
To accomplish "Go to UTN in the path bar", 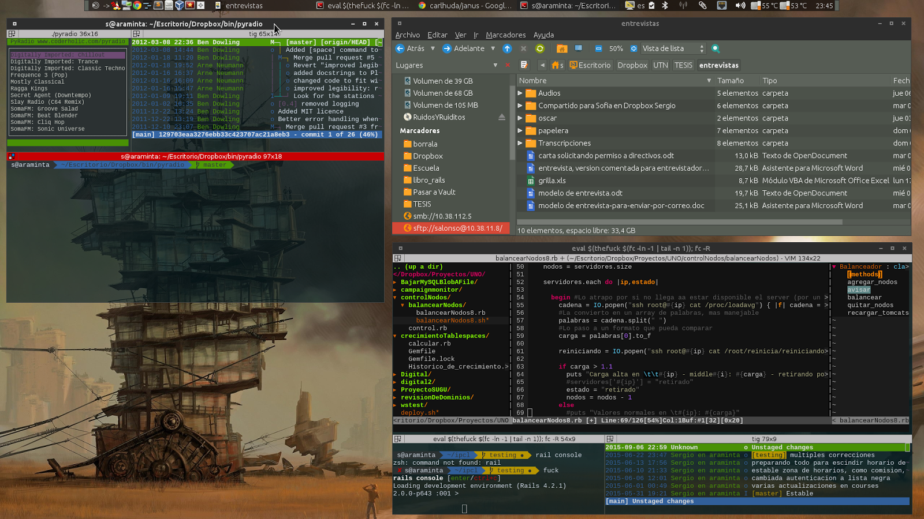I will pos(661,65).
